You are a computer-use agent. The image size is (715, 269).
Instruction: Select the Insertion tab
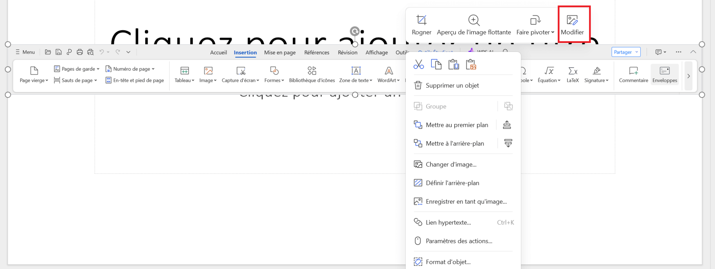[245, 52]
